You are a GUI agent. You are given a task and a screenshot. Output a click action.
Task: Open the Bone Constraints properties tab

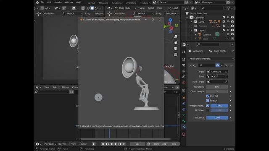[184, 127]
